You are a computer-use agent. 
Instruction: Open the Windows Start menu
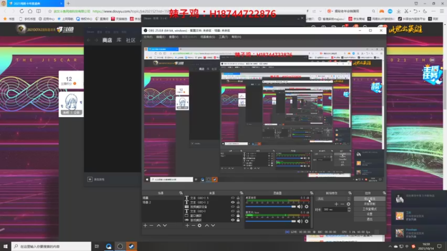[6, 246]
